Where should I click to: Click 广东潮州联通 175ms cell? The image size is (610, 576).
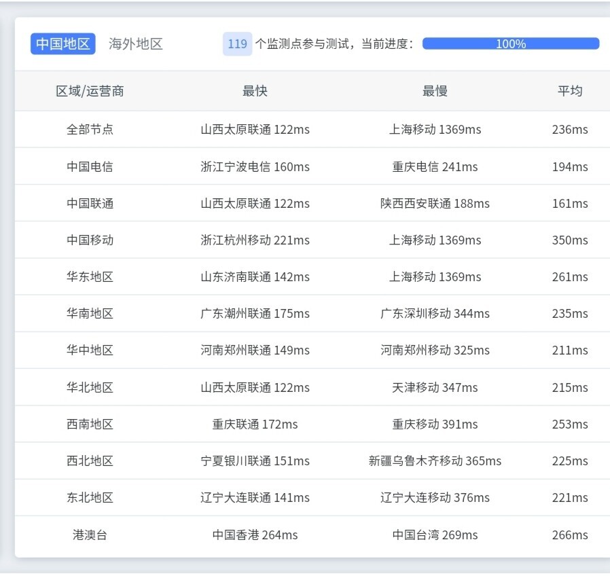click(x=255, y=314)
